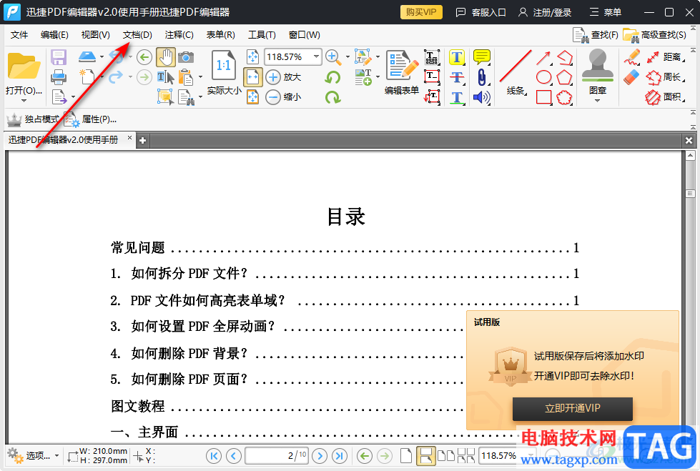Select the pencil drawing tool
Image resolution: width=700 pixels, height=471 pixels.
click(x=631, y=58)
